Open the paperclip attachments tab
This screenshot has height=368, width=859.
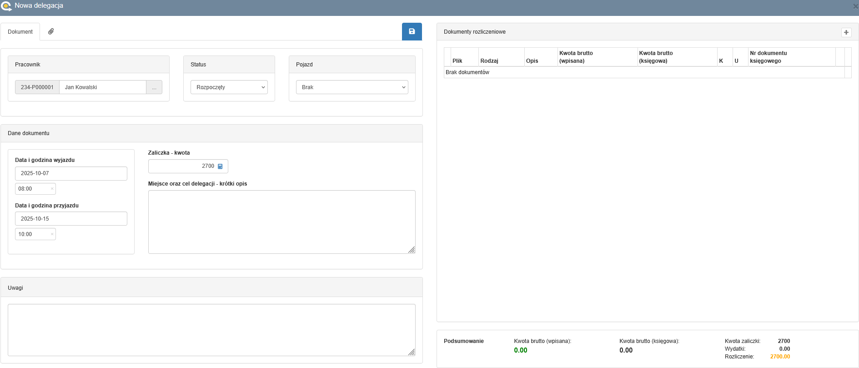pyautogui.click(x=51, y=31)
